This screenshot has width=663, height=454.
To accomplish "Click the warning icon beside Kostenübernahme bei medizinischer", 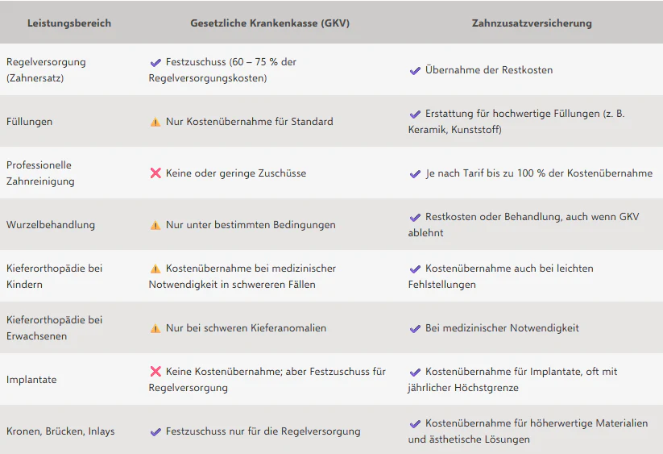I will click(155, 269).
